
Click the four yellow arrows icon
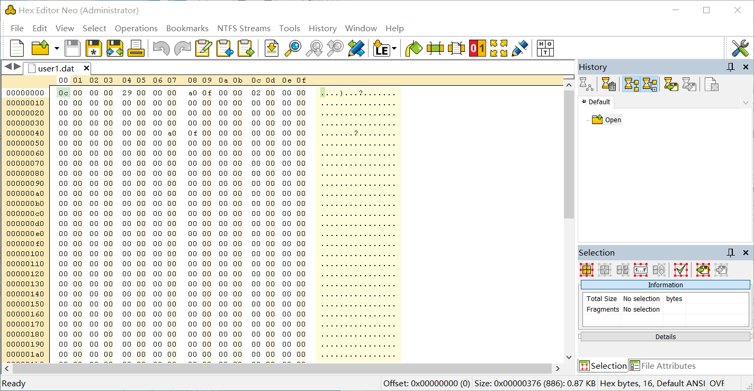point(499,48)
